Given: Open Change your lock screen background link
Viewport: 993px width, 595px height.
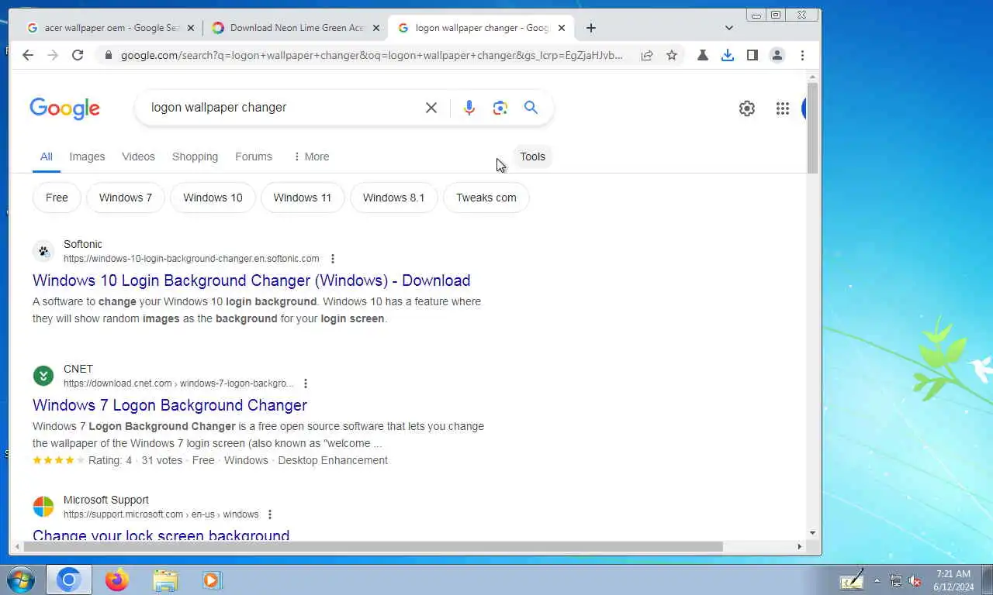Looking at the screenshot, I should point(161,535).
